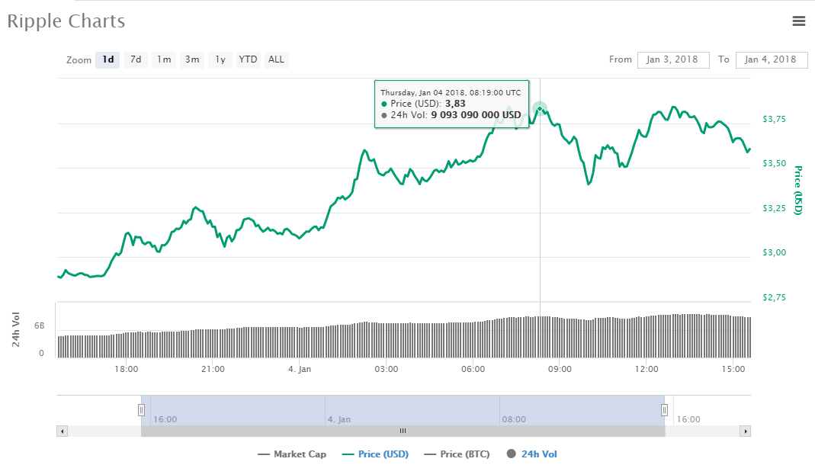This screenshot has width=815, height=465.
Task: Click the 03:00 time axis label
Action: 387,370
